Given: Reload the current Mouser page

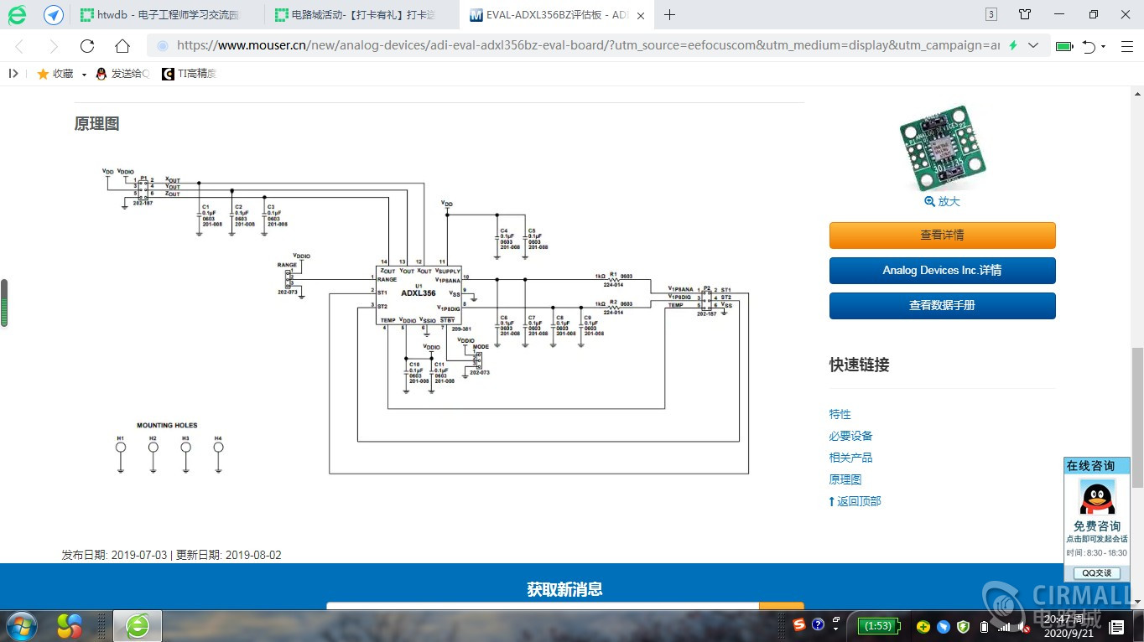Looking at the screenshot, I should click(87, 46).
